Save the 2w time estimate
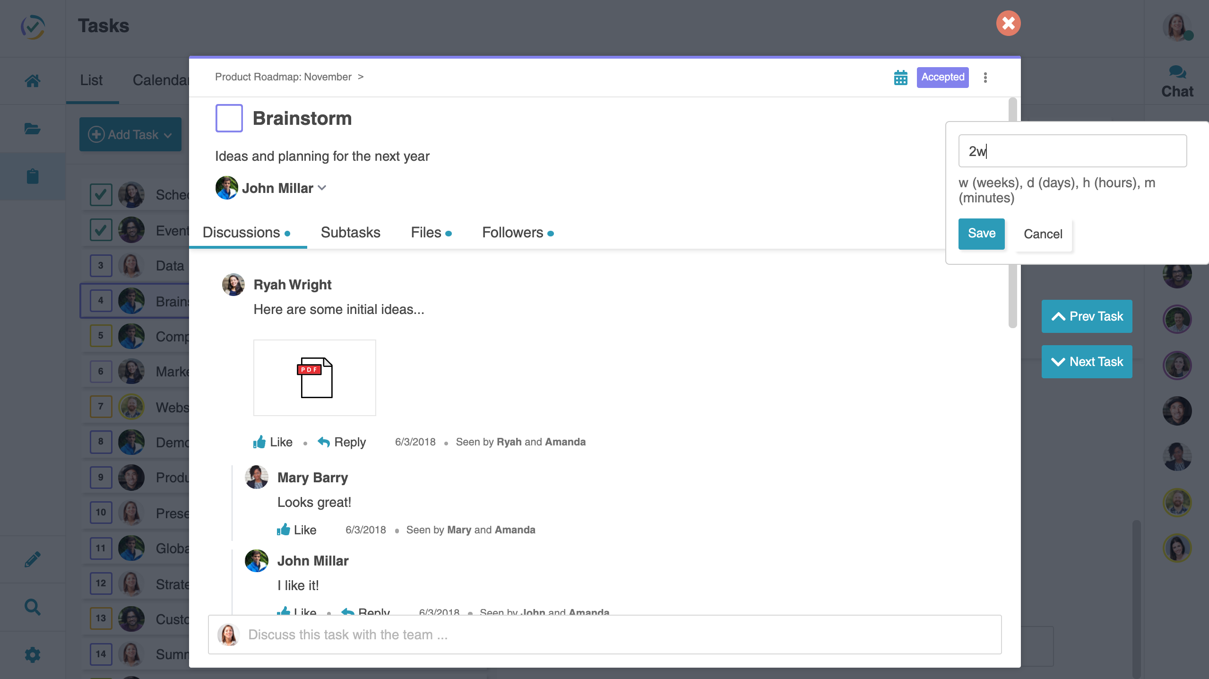The width and height of the screenshot is (1209, 679). [x=981, y=234]
